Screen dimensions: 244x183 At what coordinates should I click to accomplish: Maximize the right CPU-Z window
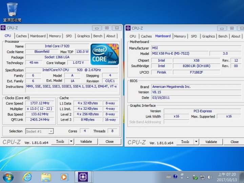click(x=232, y=28)
